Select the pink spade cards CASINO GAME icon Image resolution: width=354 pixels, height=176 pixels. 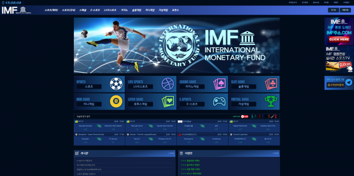[219, 84]
